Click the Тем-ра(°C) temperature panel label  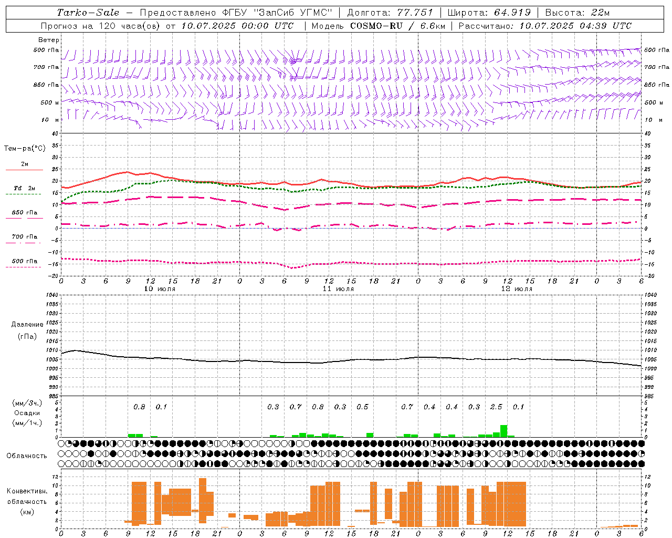click(25, 149)
